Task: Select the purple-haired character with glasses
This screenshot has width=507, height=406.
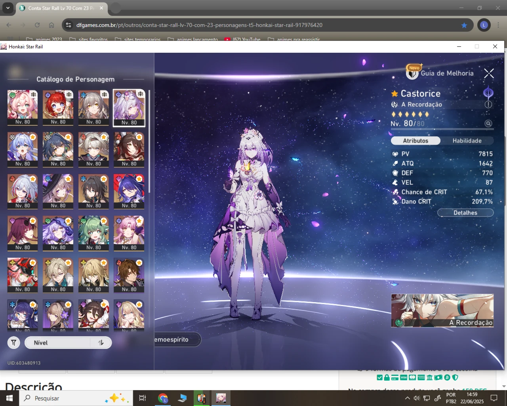Action: [23, 315]
